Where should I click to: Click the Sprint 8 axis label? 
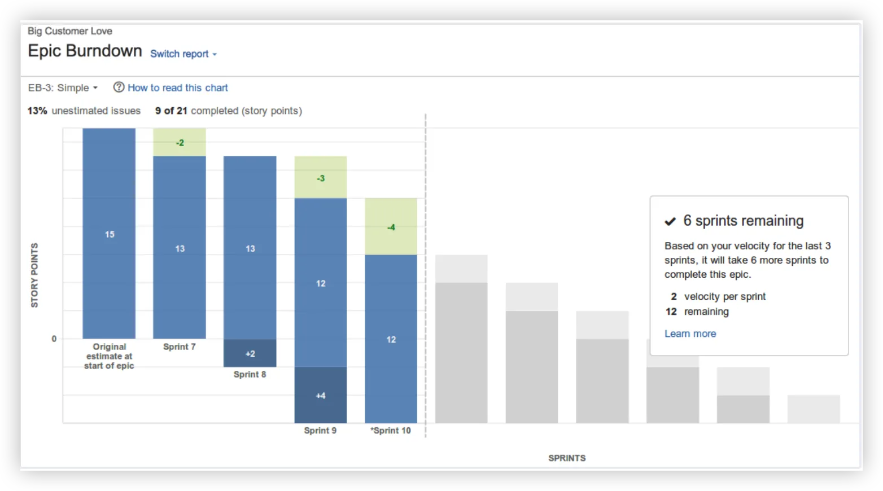[250, 374]
